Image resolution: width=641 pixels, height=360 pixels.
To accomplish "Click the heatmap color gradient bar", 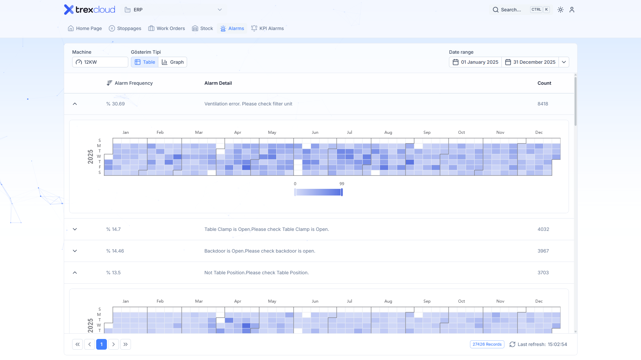I will pos(318,192).
